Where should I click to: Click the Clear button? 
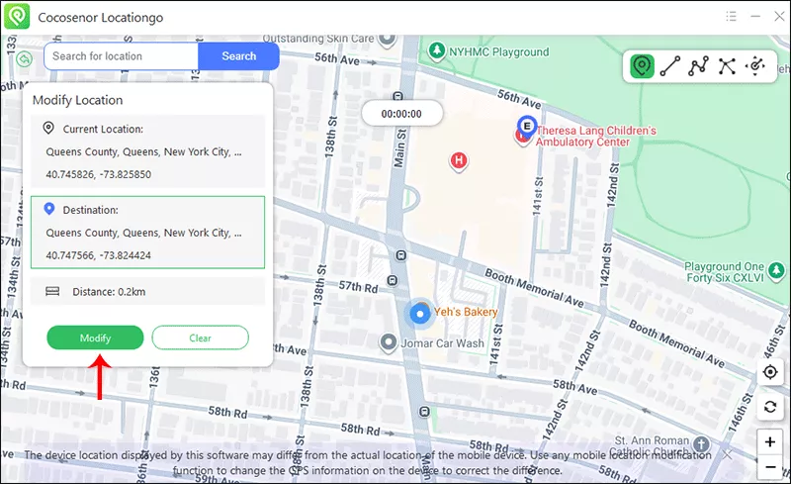pos(200,338)
